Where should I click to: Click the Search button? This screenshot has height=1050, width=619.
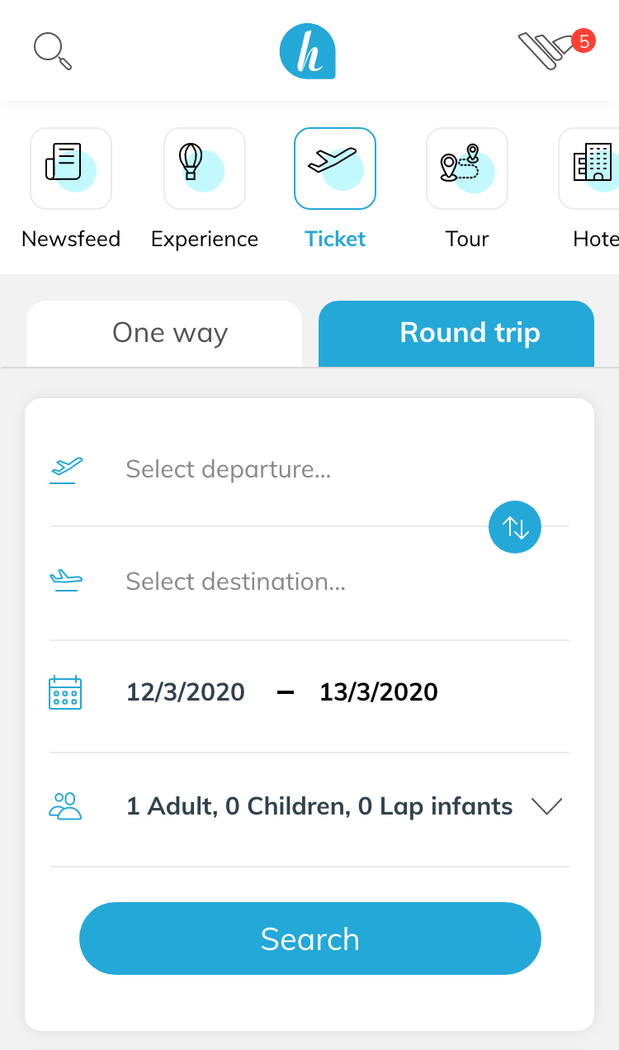[x=310, y=938]
